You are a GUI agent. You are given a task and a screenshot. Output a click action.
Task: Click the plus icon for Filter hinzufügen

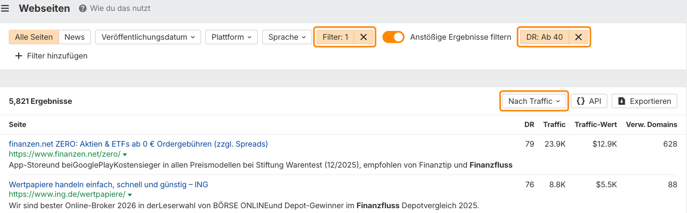tap(18, 56)
